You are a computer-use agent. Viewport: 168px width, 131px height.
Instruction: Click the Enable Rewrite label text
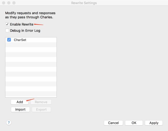pyautogui.click(x=22, y=24)
